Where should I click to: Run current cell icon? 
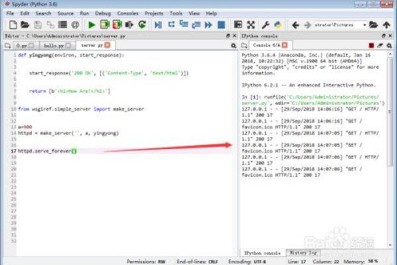pyautogui.click(x=105, y=25)
